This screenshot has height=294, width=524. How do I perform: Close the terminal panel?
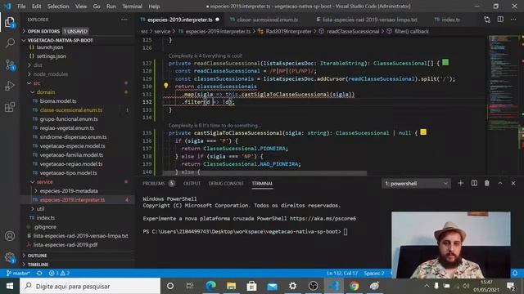[513, 183]
